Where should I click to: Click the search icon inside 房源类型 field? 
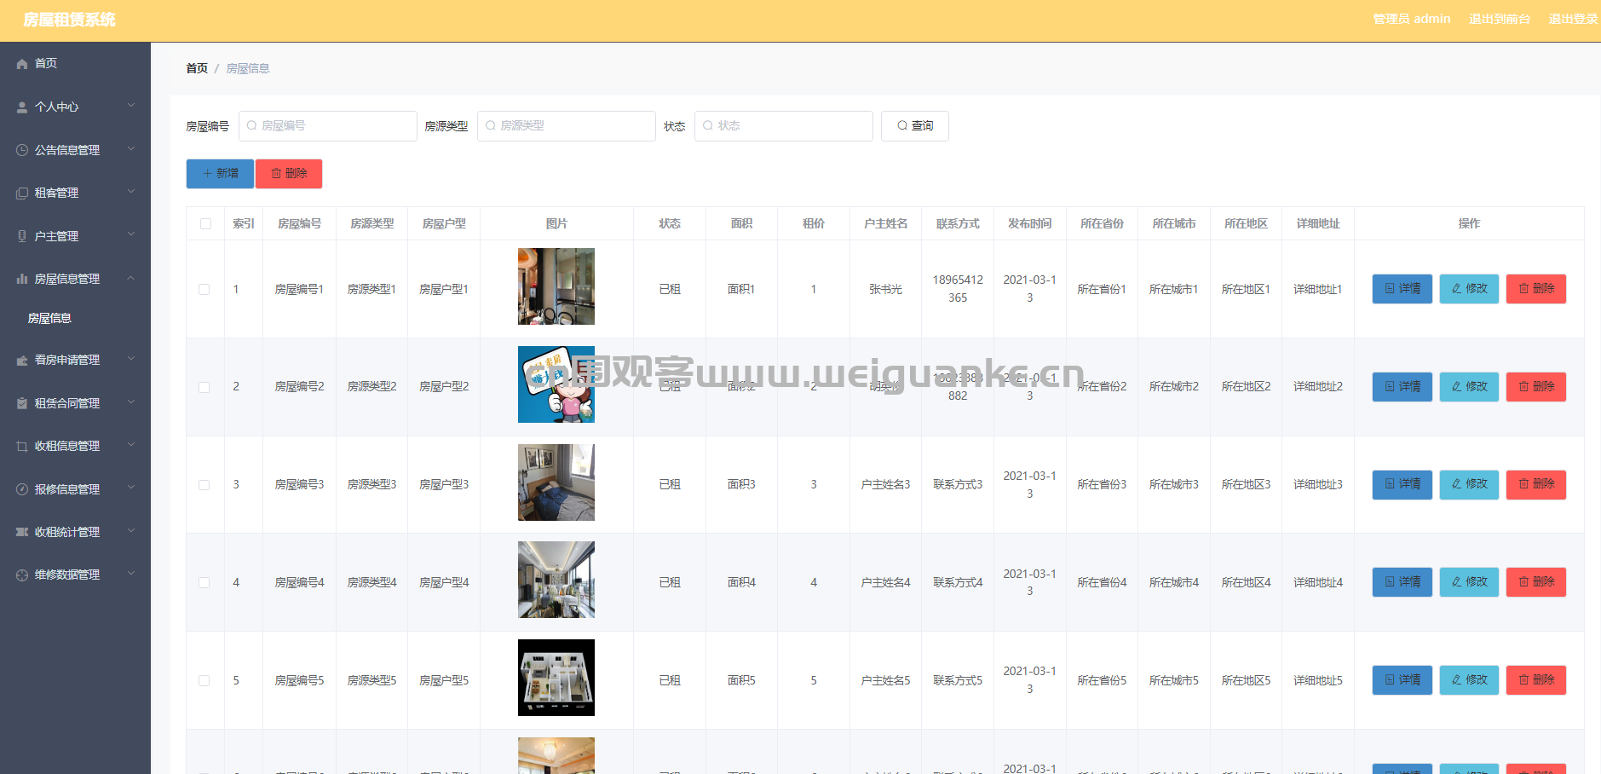tap(490, 125)
